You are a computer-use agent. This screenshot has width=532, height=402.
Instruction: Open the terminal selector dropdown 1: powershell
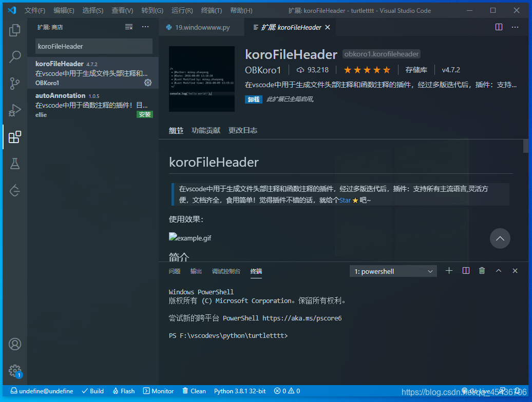click(x=393, y=271)
